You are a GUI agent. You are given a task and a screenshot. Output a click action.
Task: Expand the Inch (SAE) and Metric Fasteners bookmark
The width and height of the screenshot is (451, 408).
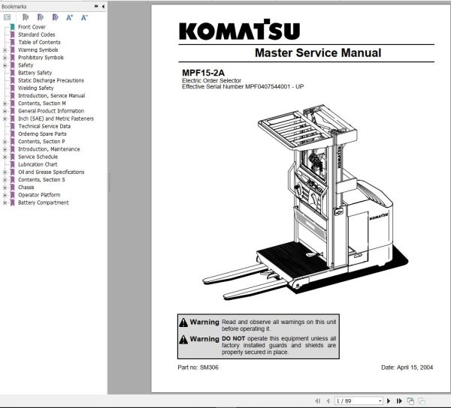point(5,118)
